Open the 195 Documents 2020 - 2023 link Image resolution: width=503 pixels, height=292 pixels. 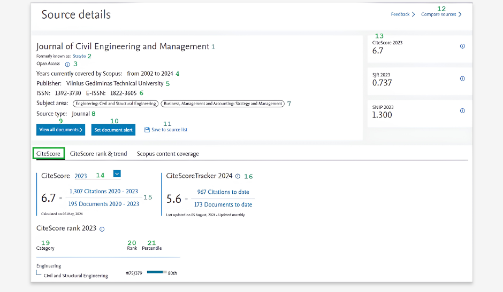tap(104, 204)
